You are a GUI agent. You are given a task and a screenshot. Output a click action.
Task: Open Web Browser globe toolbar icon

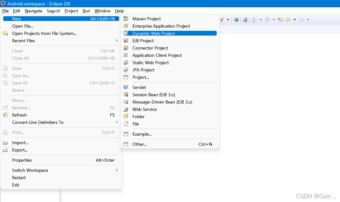coord(236,19)
